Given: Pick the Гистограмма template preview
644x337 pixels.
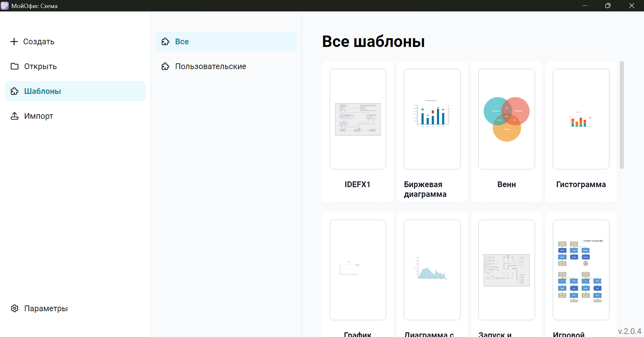Looking at the screenshot, I should point(581,119).
